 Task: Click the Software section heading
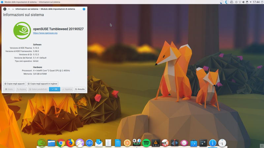(37, 45)
